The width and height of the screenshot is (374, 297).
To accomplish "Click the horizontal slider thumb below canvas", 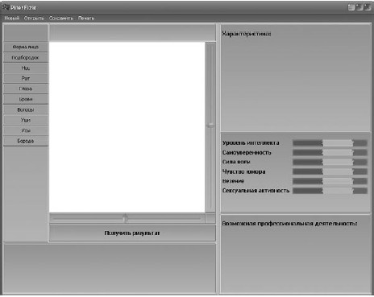I will pos(125,218).
